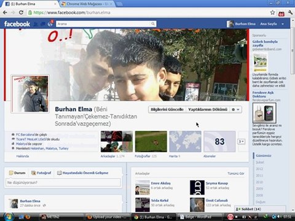
Task: Go to Ana Sayfa home link
Action: [269, 24]
